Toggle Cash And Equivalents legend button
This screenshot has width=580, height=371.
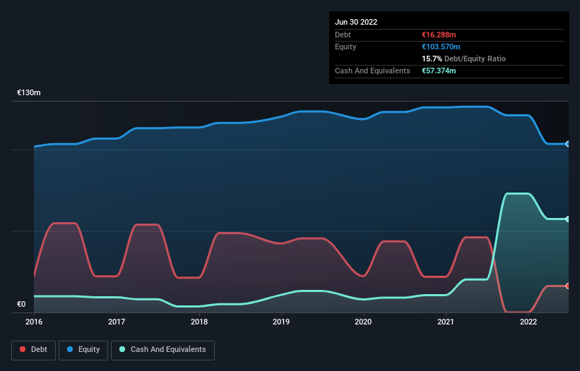coord(162,350)
